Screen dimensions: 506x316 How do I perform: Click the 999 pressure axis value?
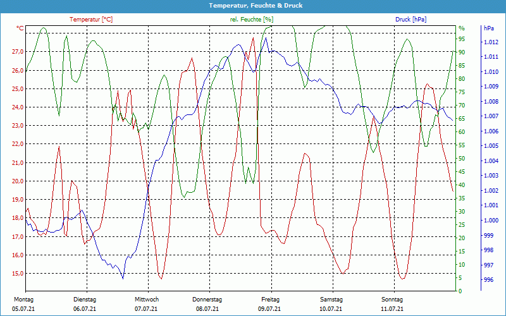click(488, 235)
